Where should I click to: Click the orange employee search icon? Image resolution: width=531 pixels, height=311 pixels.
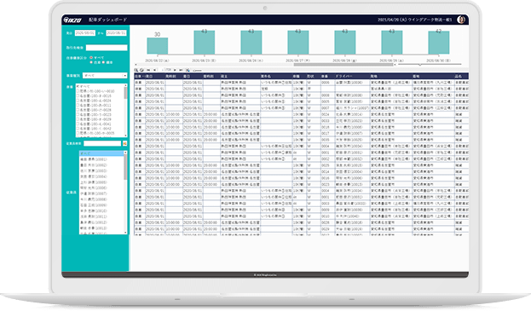coord(124,143)
